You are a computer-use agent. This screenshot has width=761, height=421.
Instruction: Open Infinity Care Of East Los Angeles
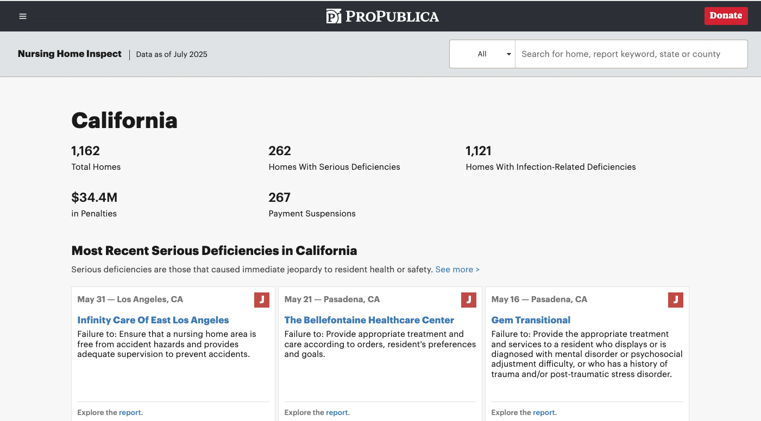[153, 320]
